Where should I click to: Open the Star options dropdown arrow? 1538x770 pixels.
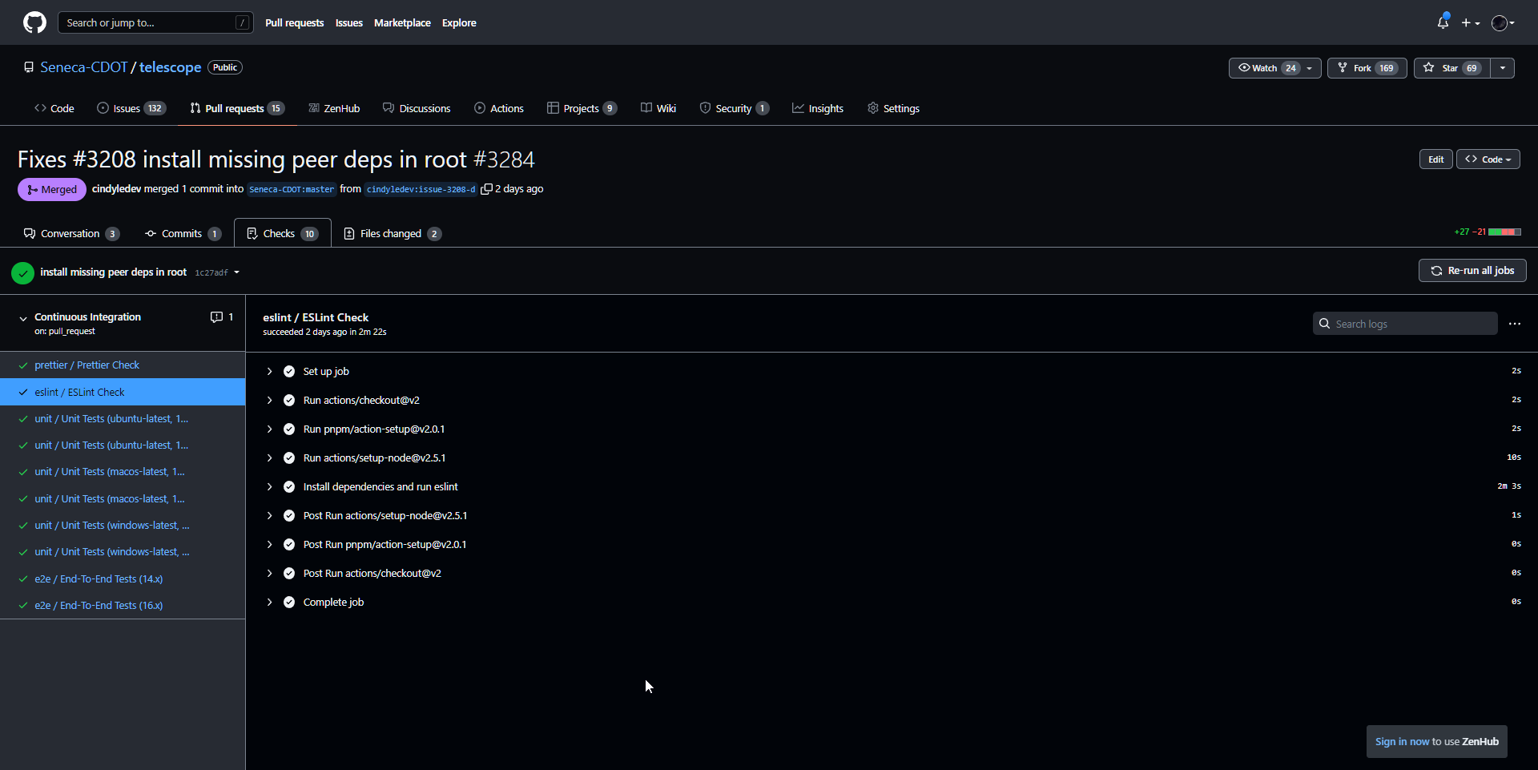pyautogui.click(x=1504, y=68)
